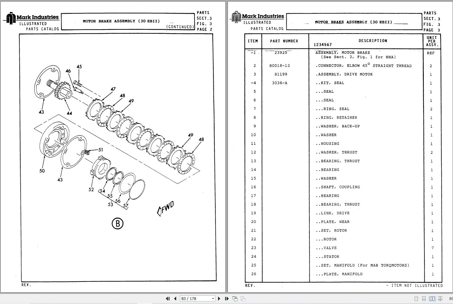The height and width of the screenshot is (304, 453).
Task: Click the HOUSING description
Action: [x=327, y=143]
